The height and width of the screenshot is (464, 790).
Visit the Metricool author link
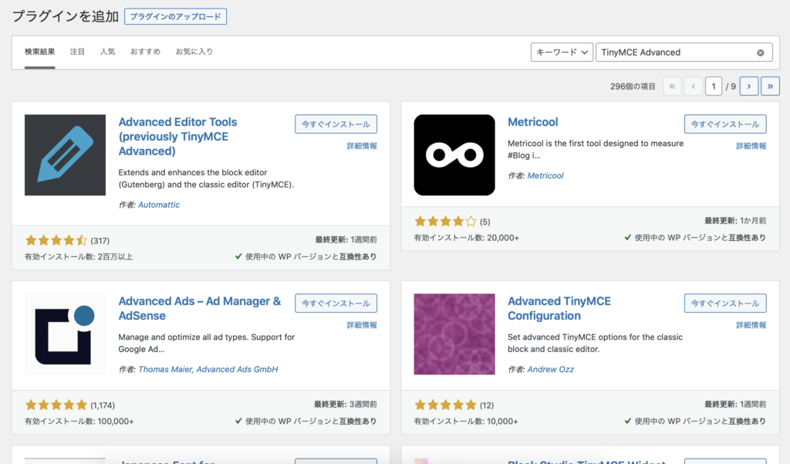(545, 175)
